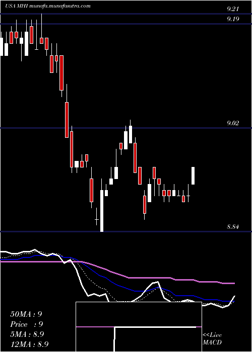Click the 9.19 price level label
252x352 pixels.
point(233,19)
